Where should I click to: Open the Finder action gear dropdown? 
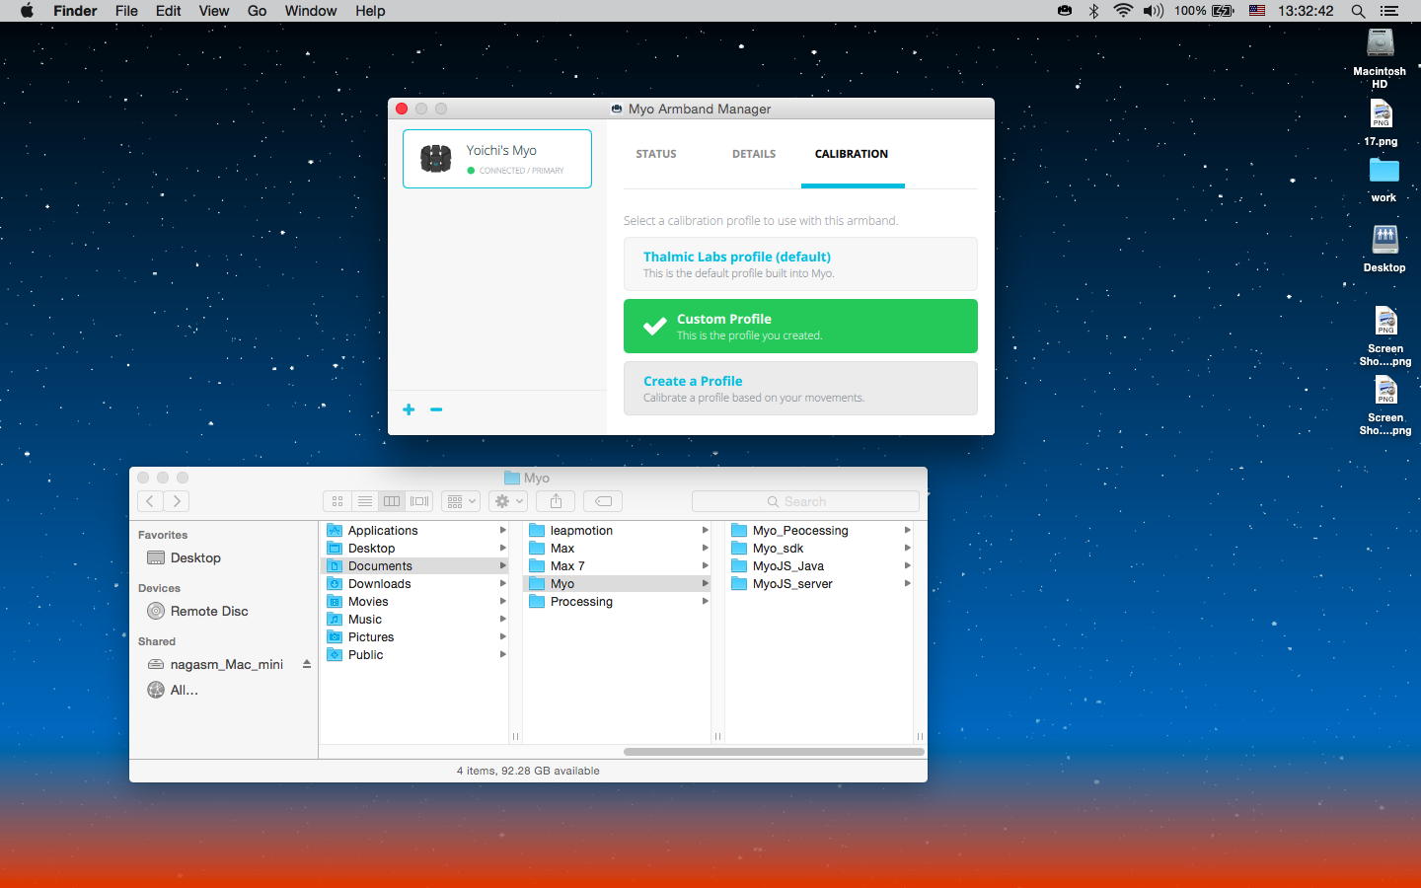509,501
